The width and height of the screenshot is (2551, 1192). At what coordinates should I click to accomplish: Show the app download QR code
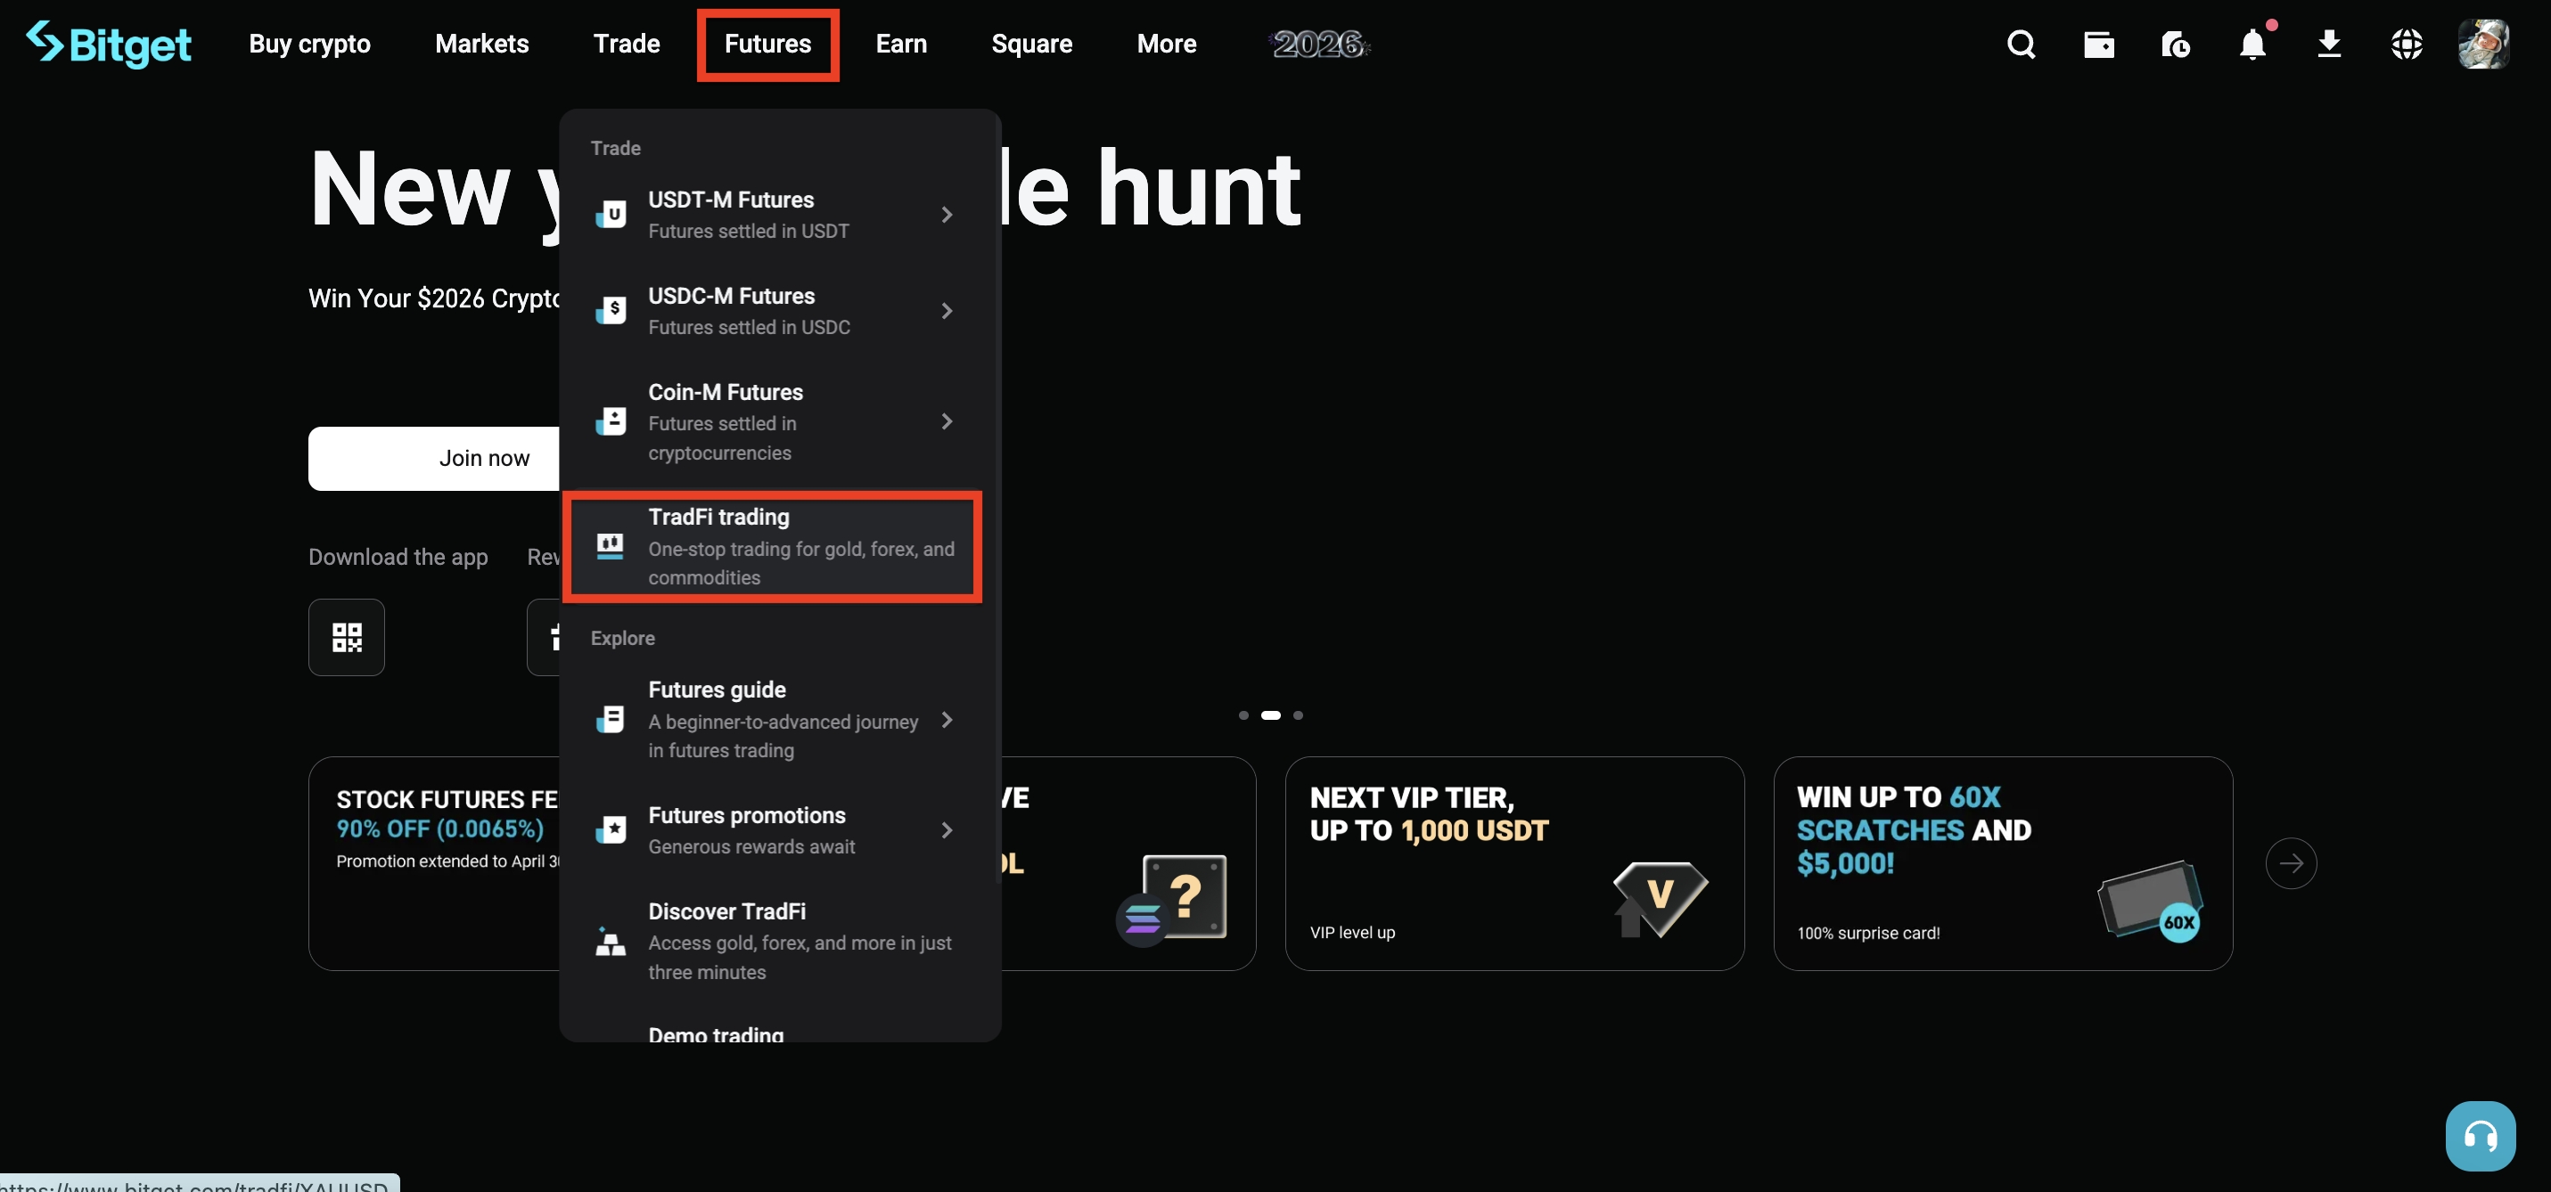pyautogui.click(x=346, y=637)
